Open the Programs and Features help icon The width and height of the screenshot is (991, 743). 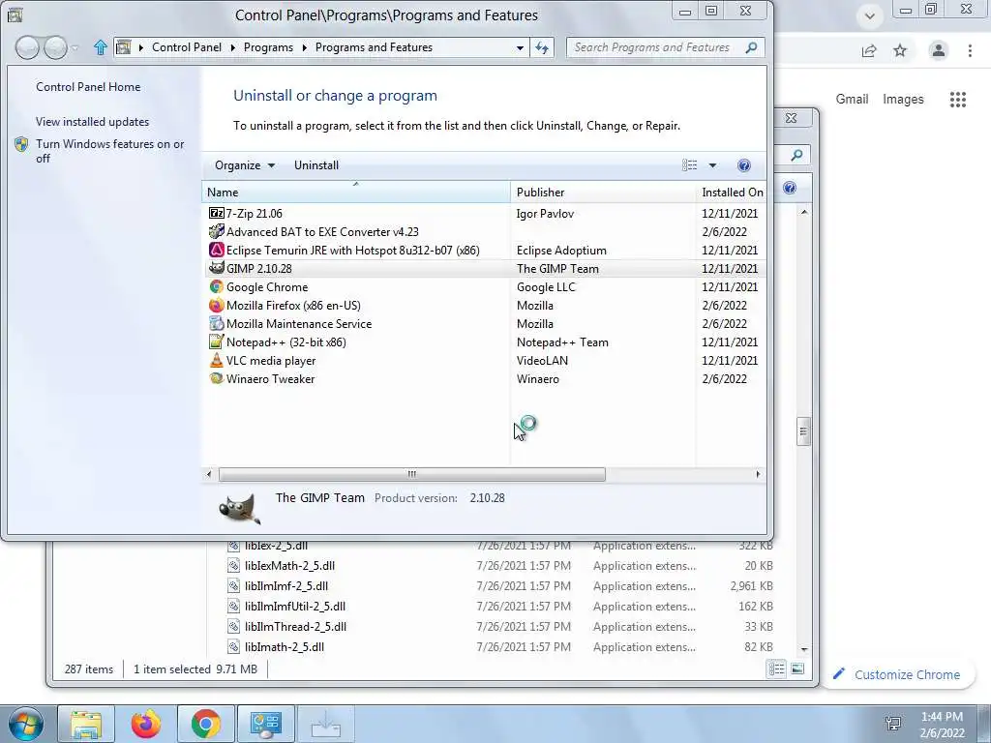[744, 165]
